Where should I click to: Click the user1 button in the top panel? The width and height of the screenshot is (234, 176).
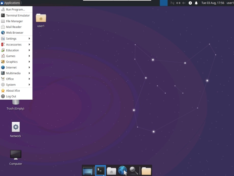(230, 3)
